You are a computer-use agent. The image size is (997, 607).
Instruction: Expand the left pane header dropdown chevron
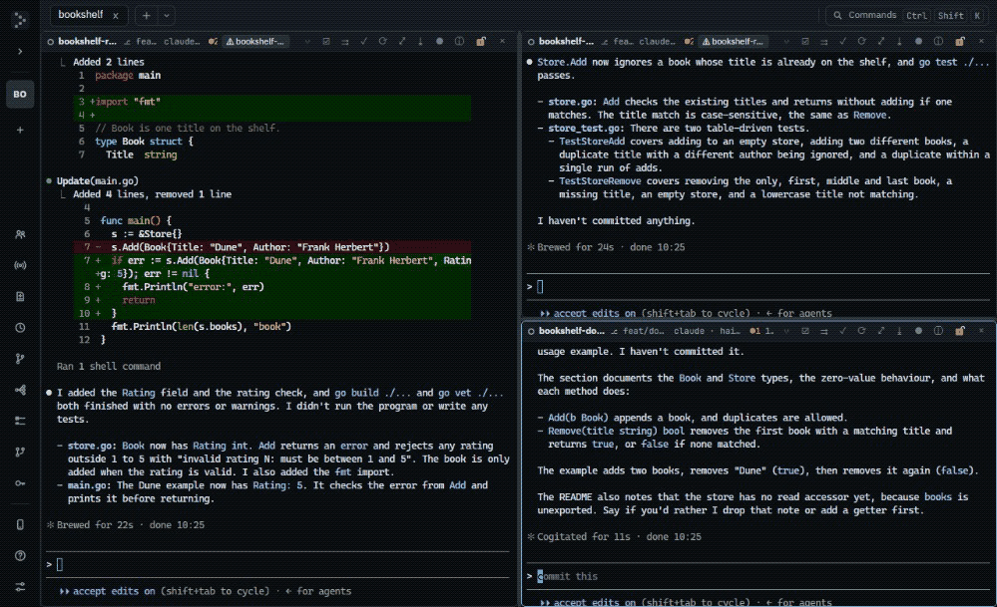pyautogui.click(x=307, y=41)
